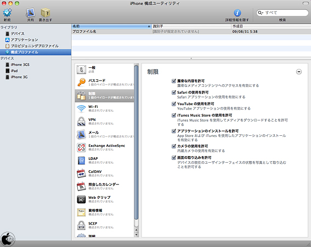Toggle Safari の使用を許可 checkbox
The image size is (311, 247).
pyautogui.click(x=174, y=93)
